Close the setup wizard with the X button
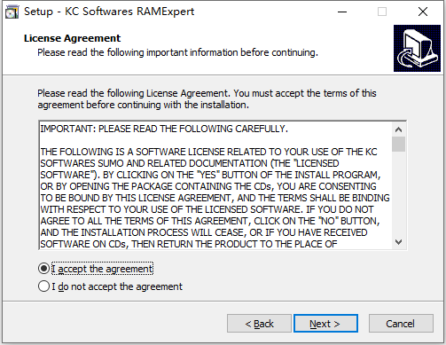 coord(423,12)
